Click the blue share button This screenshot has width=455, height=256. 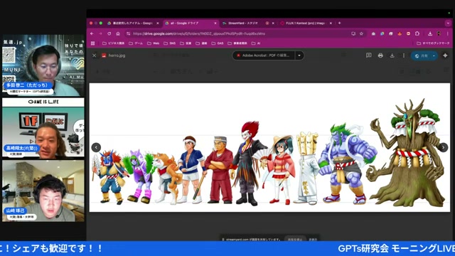click(x=422, y=55)
